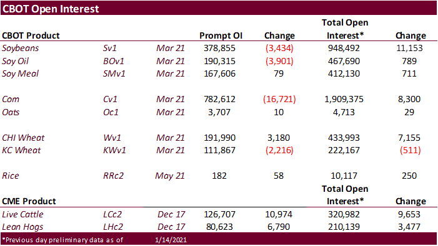Click Corn total open interest 1,909,375
Image resolution: width=438 pixels, height=246 pixels.
coord(344,99)
